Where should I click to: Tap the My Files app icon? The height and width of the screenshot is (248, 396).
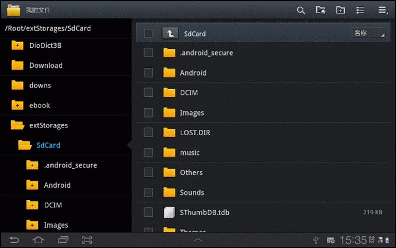pyautogui.click(x=14, y=10)
